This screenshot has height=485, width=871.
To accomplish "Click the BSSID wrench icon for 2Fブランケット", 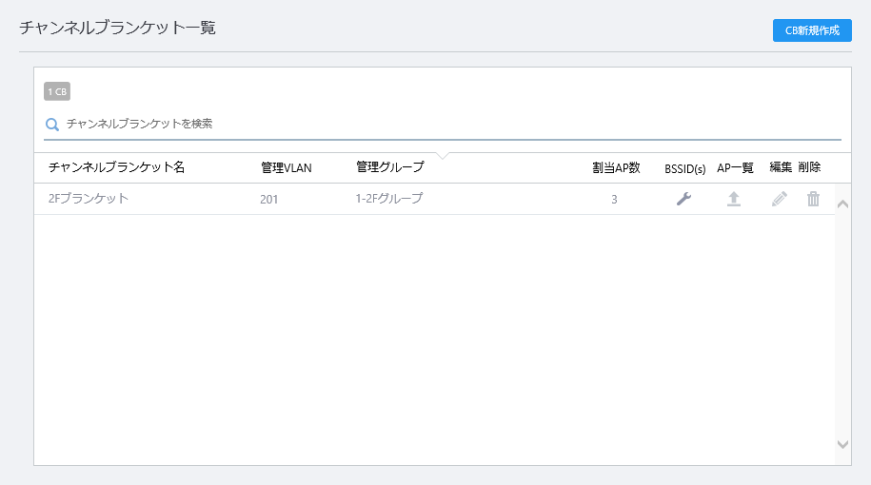I will (x=683, y=199).
